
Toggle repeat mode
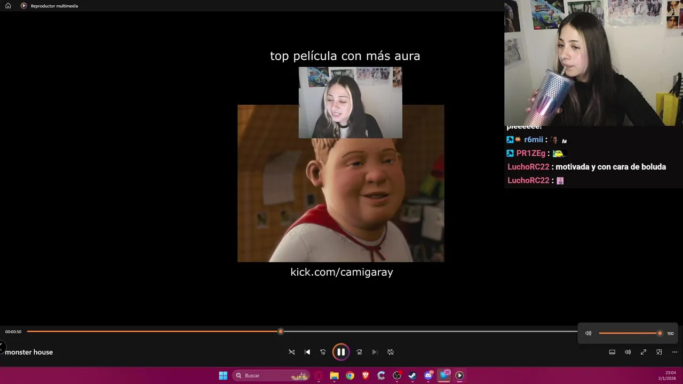391,352
